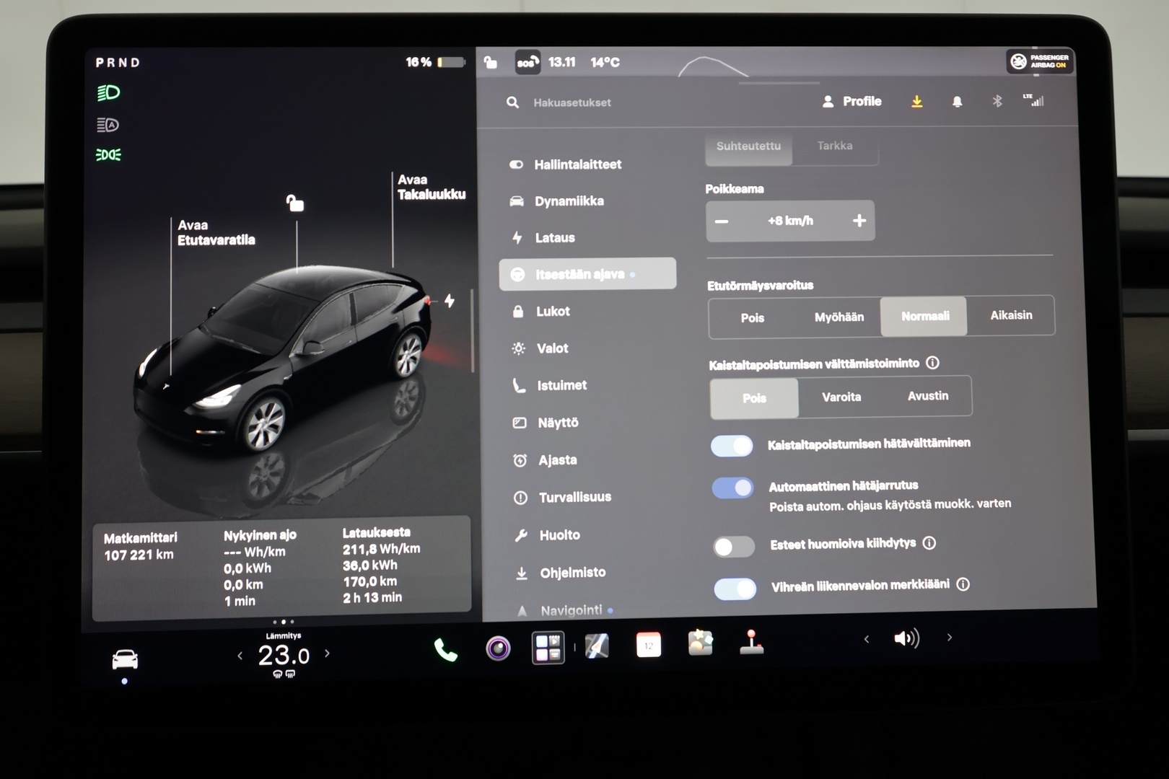Raise temperature with right chevron

(327, 653)
